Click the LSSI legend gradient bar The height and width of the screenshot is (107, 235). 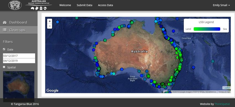[207, 29]
